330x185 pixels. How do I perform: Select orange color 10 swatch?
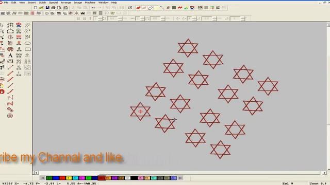pos(108,178)
